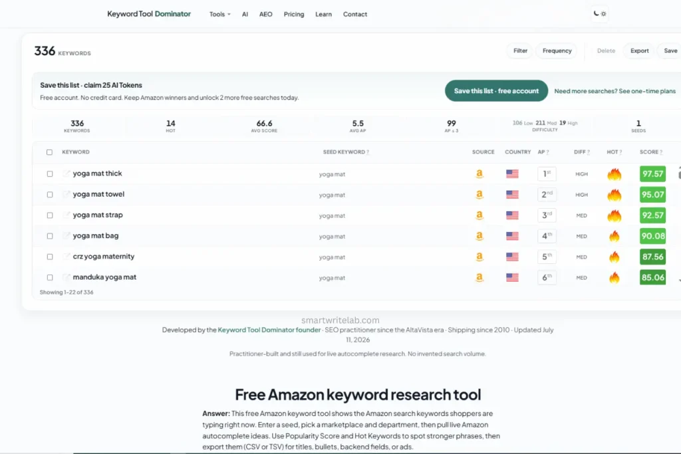The image size is (681, 454).
Task: Check the box for yoga mat towel
Action: (x=50, y=195)
